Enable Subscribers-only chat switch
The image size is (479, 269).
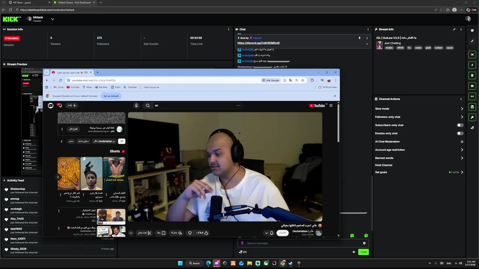pos(460,125)
